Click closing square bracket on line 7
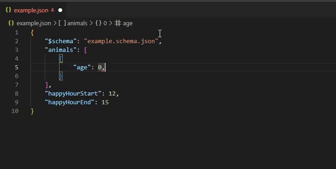This screenshot has height=169, width=336. [x=47, y=85]
